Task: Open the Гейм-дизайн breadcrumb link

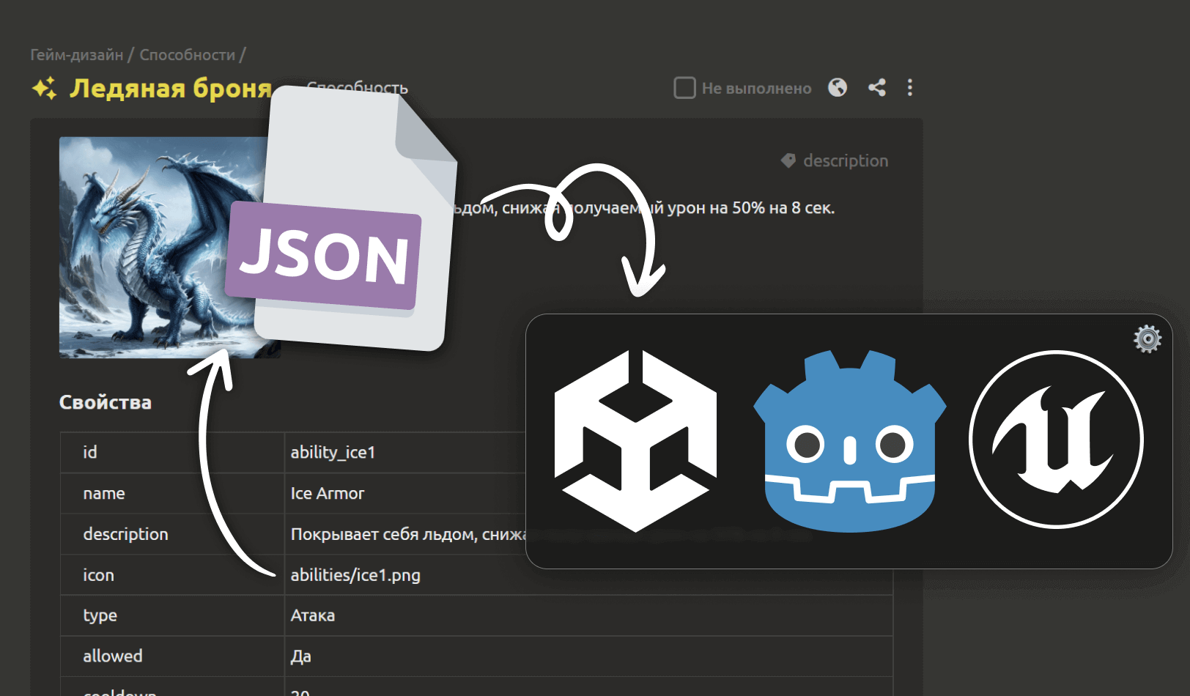Action: (x=76, y=55)
